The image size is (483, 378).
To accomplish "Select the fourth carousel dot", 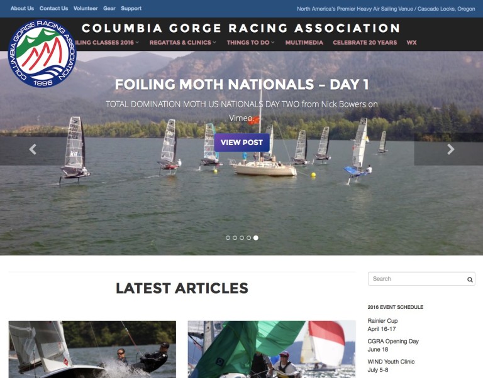I will pyautogui.click(x=248, y=238).
